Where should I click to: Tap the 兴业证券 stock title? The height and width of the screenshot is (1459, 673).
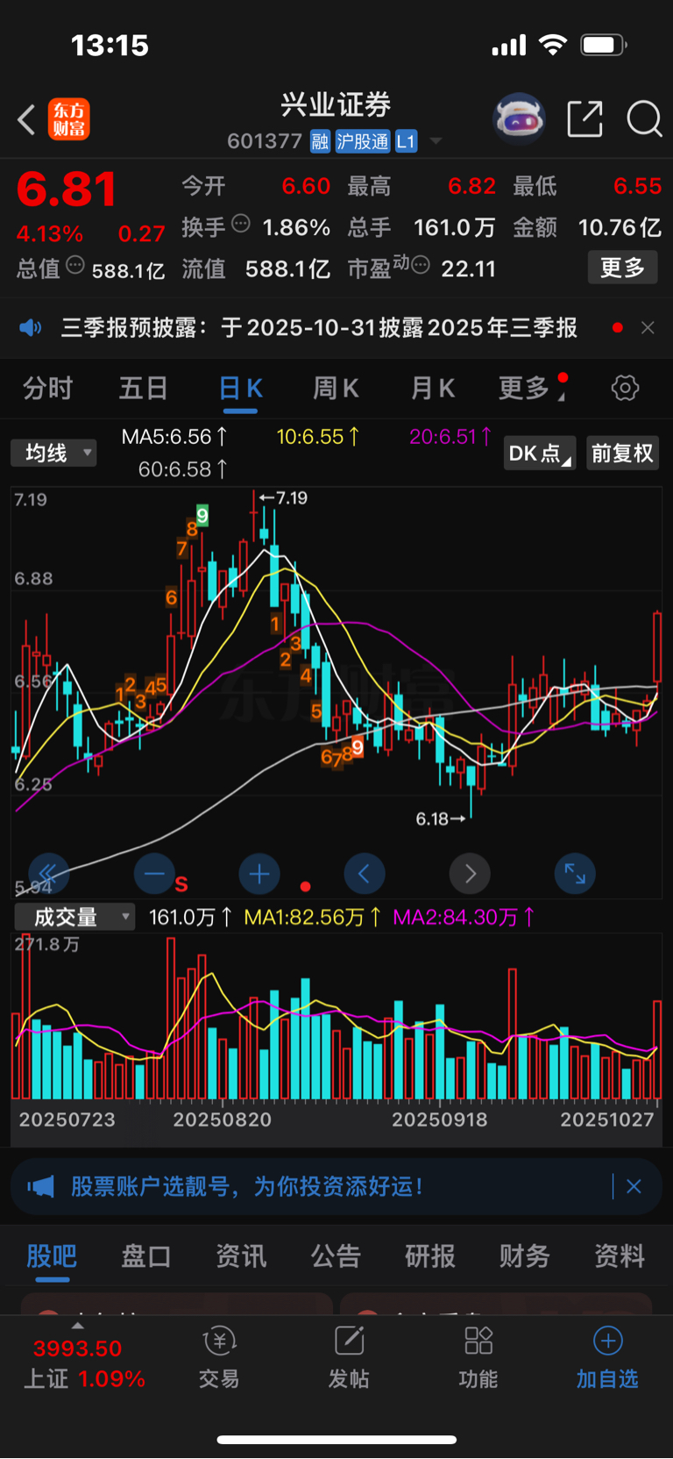pos(336,105)
